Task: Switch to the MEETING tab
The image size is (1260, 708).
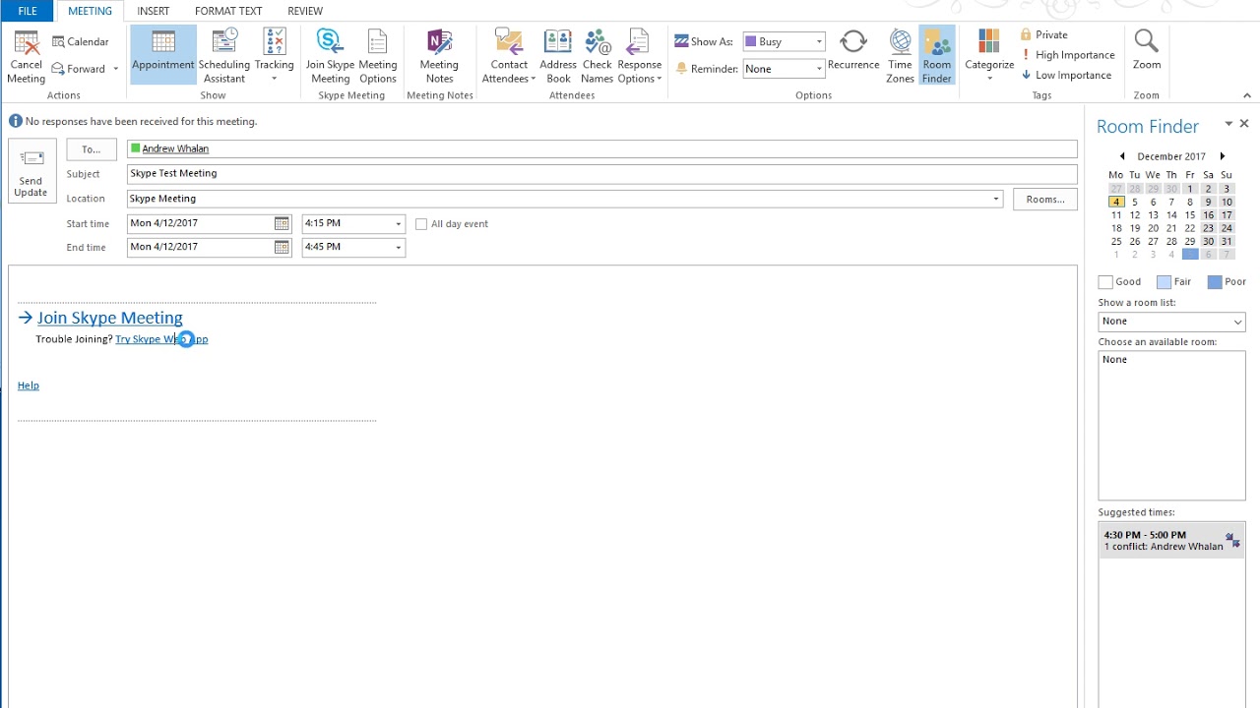Action: tap(90, 11)
